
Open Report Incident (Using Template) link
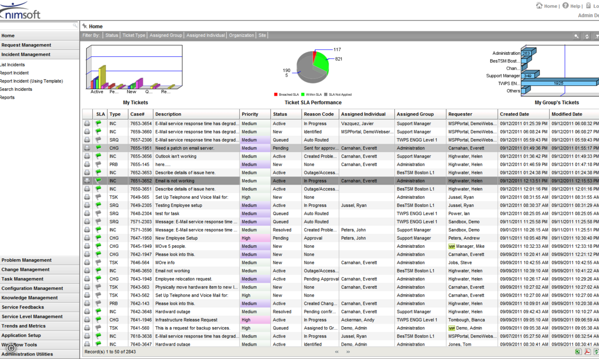click(x=31, y=81)
